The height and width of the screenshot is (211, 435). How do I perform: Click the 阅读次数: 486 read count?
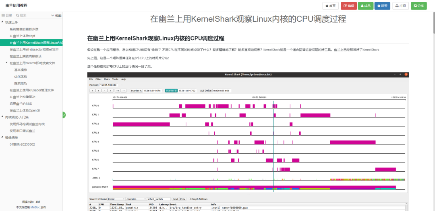click(31, 202)
